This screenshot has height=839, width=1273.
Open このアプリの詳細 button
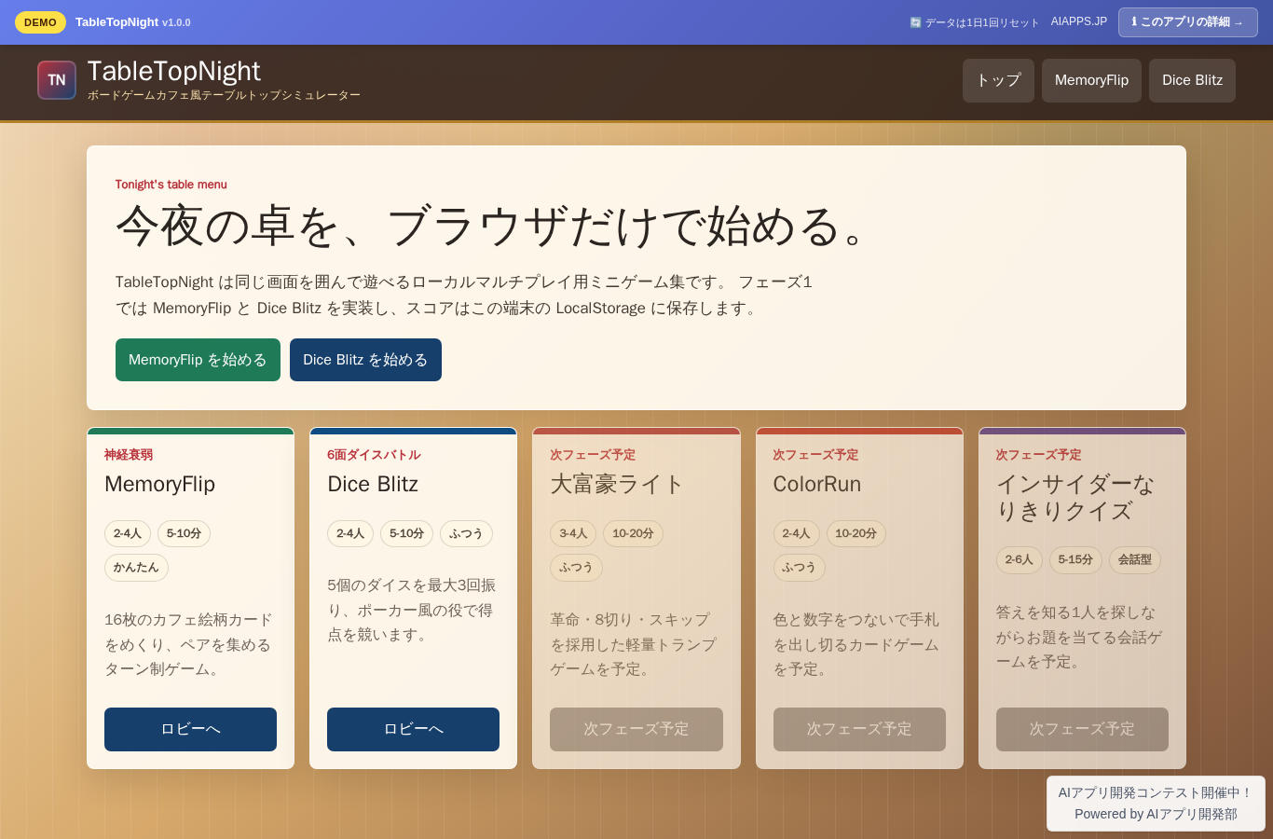1188,22
